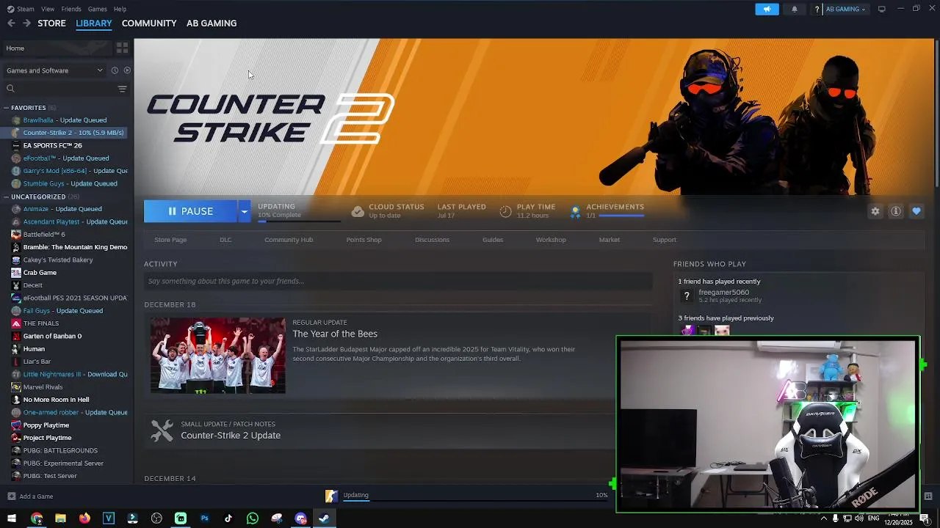The image size is (940, 528).
Task: Open the Workshop link
Action: click(551, 240)
